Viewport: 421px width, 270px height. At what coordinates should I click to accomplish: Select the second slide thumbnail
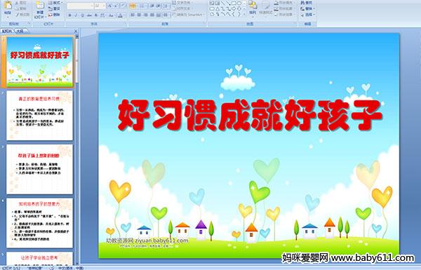click(39, 116)
